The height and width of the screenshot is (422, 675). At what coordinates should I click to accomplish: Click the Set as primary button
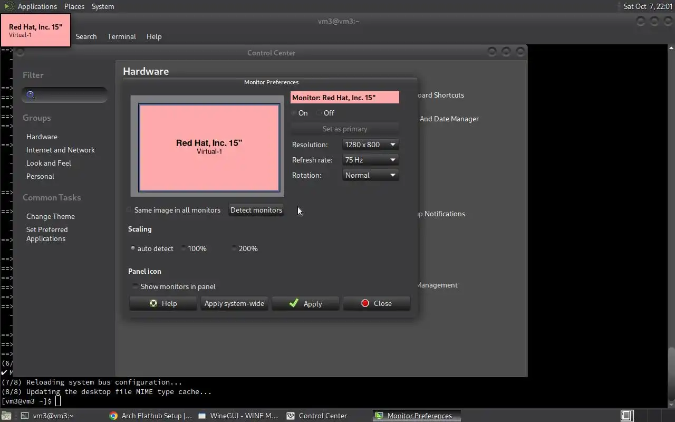click(x=345, y=129)
